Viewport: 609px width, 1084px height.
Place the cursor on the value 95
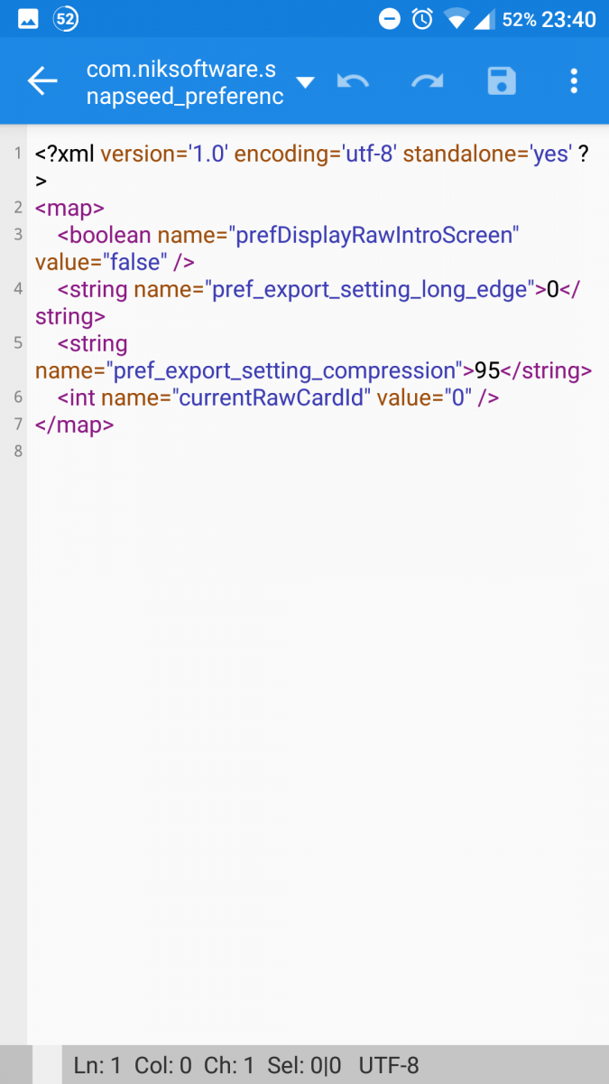(487, 370)
